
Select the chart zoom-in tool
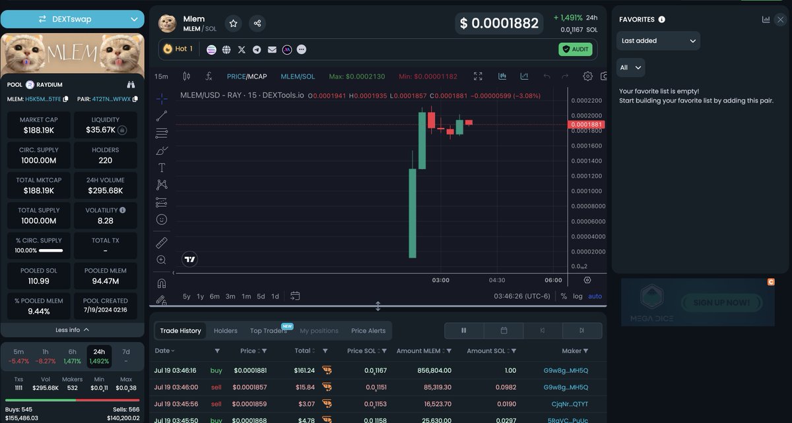tap(162, 260)
